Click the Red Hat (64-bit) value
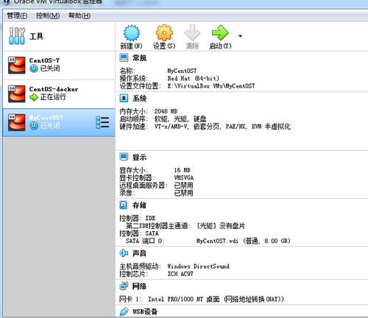368x318 pixels. click(193, 78)
